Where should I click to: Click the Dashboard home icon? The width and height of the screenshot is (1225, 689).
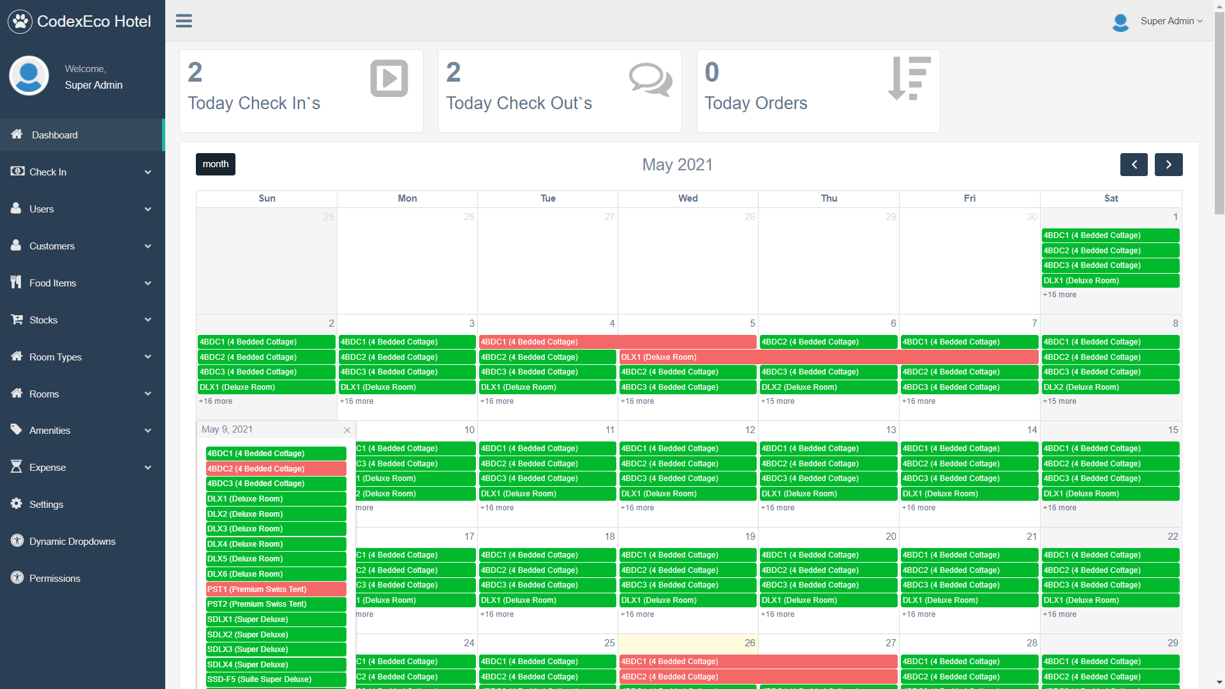[17, 135]
